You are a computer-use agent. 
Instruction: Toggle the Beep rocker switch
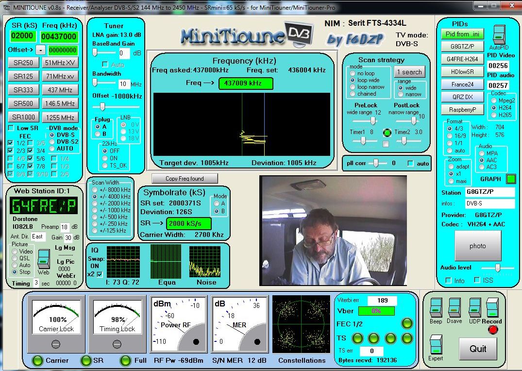coord(436,308)
